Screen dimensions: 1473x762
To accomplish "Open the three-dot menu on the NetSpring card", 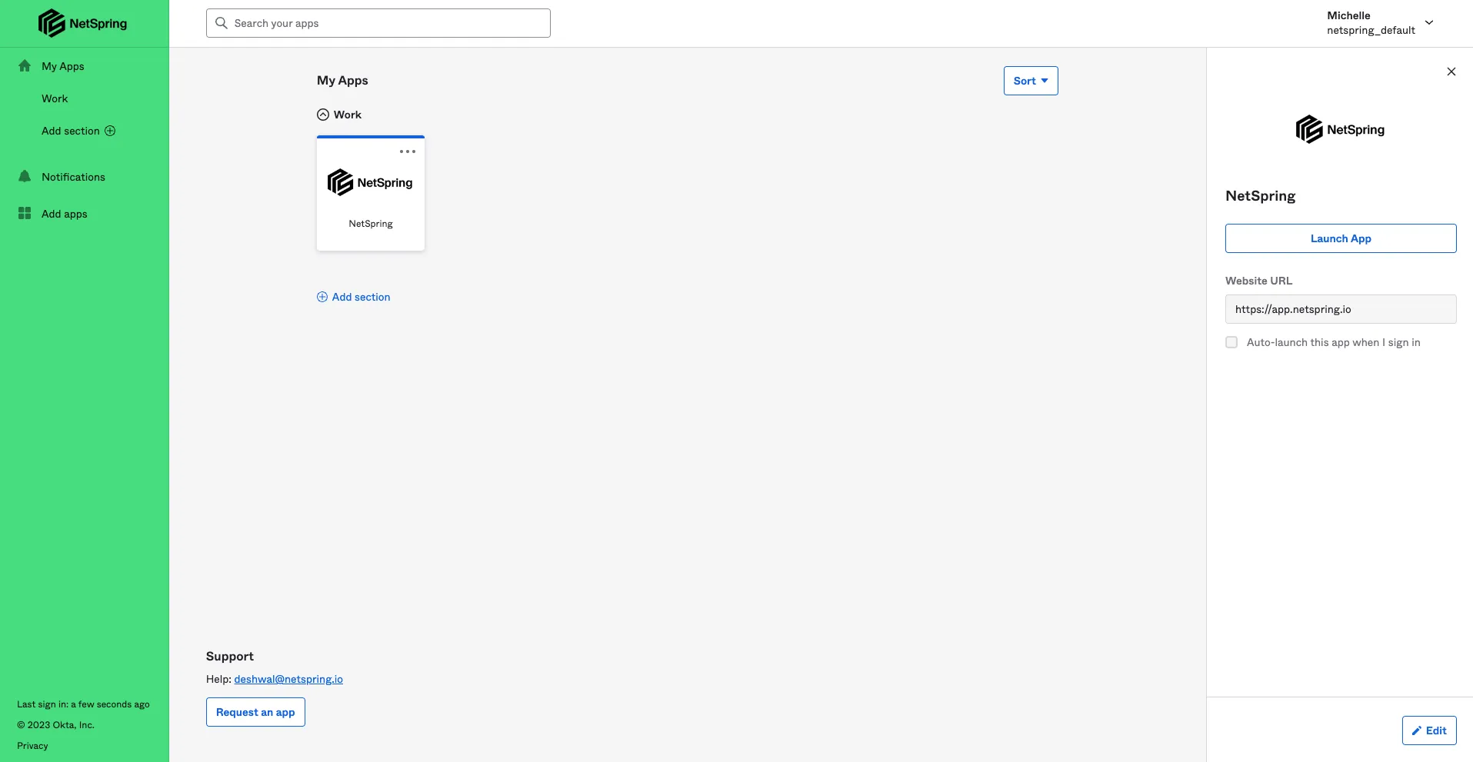I will (408, 151).
